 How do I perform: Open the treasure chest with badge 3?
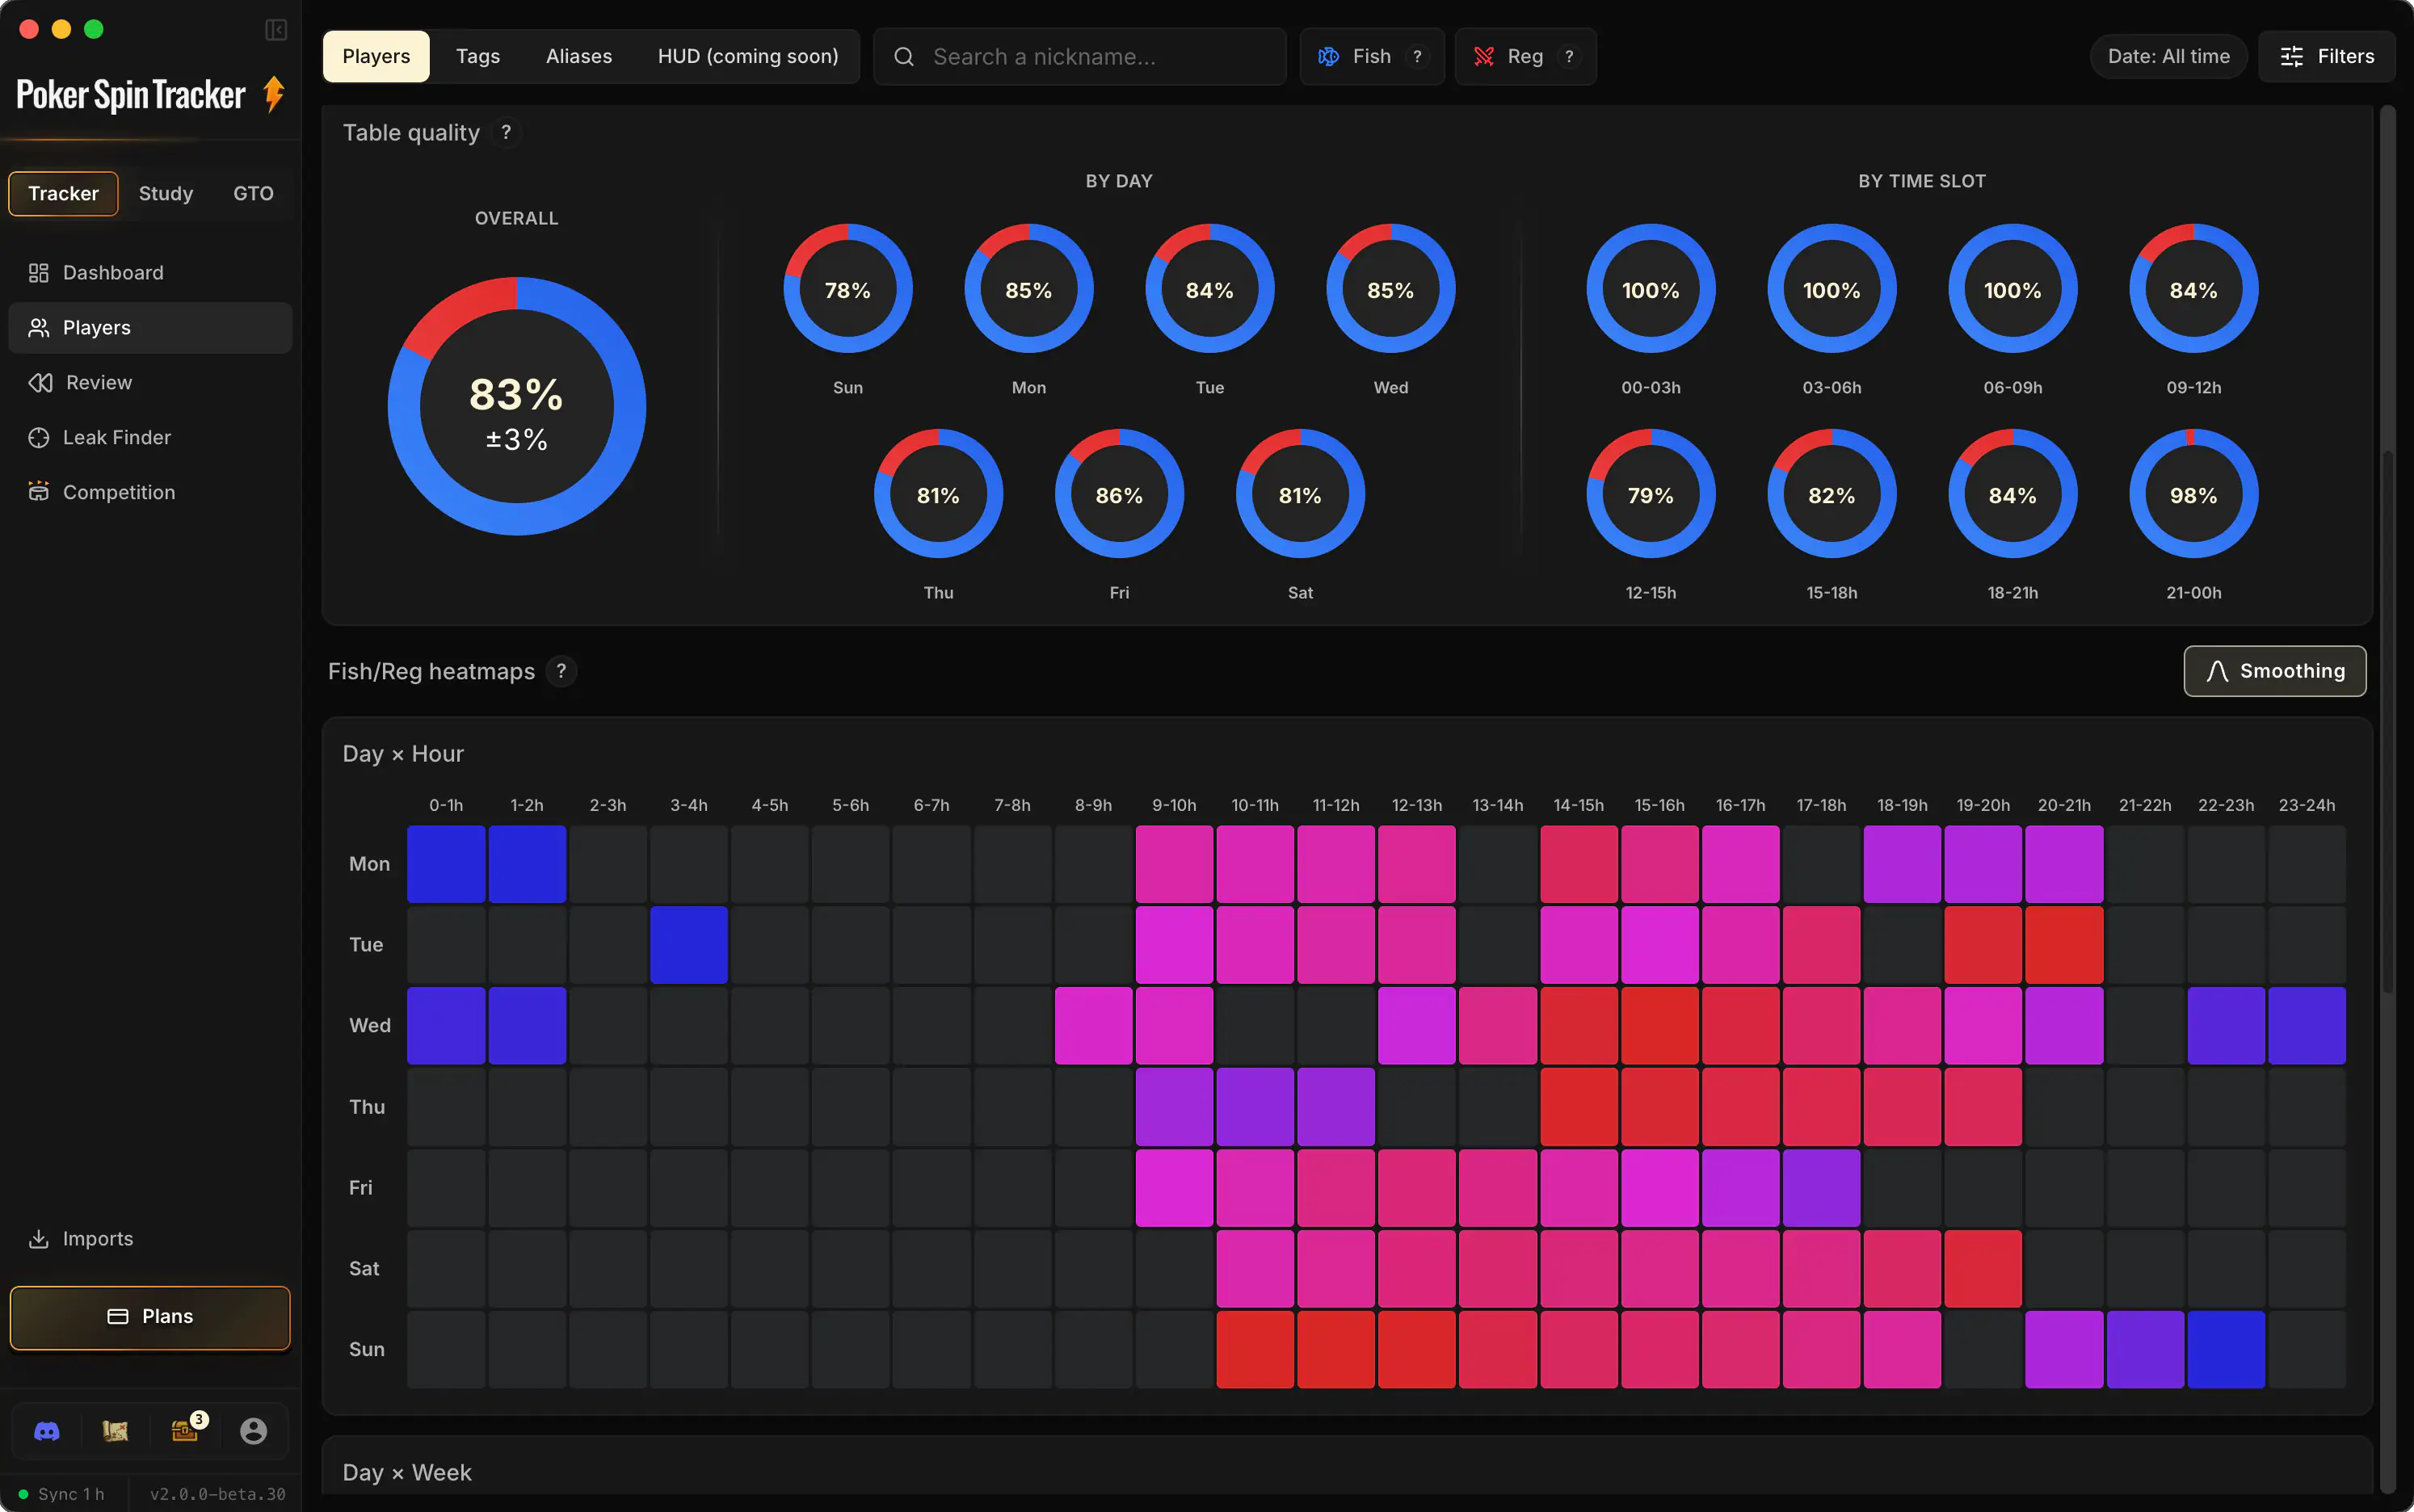pos(185,1431)
